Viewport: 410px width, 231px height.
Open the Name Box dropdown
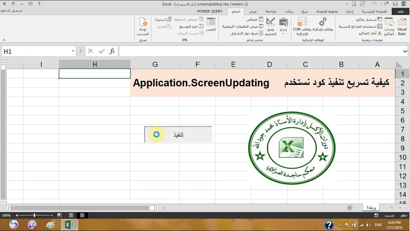tap(73, 51)
